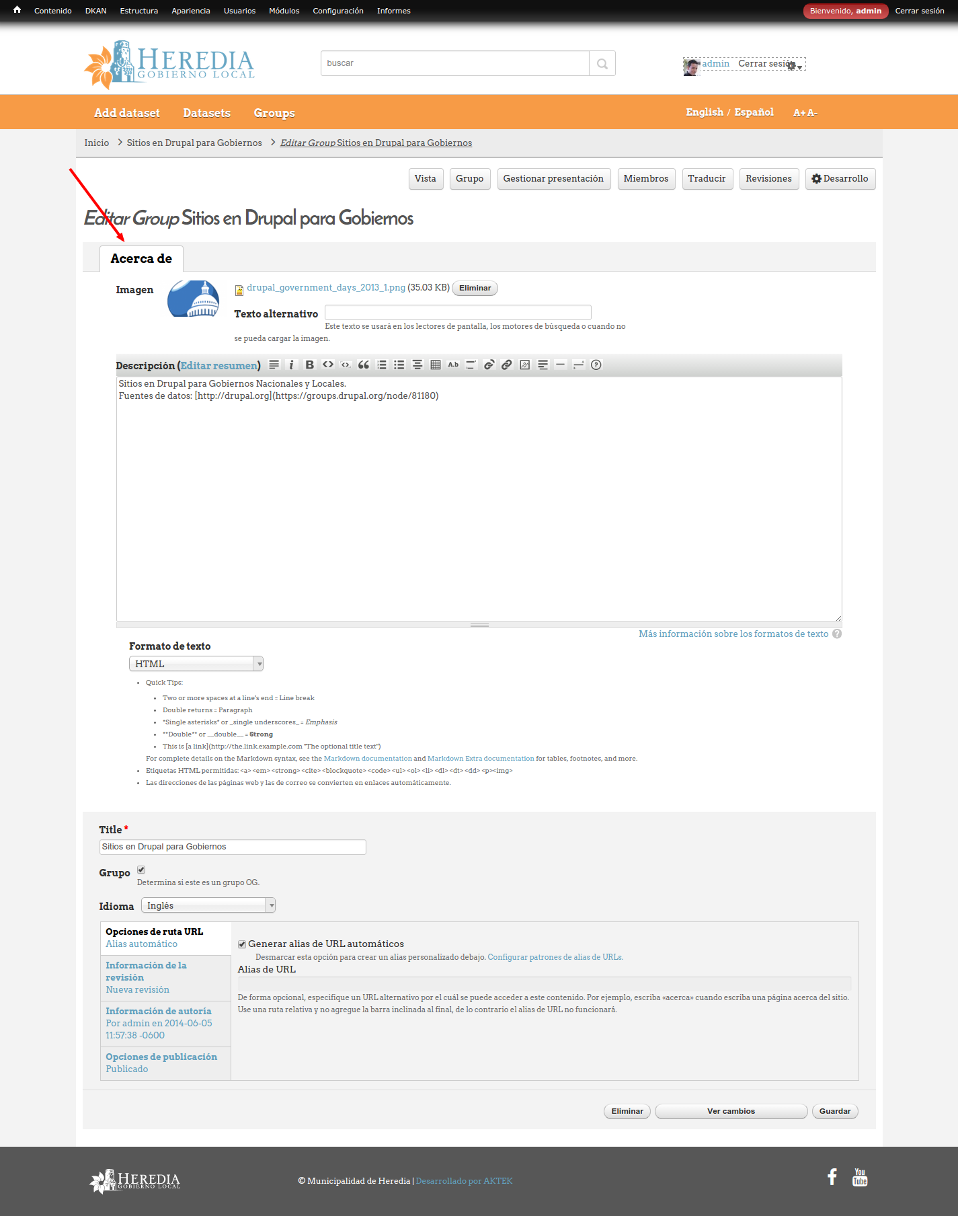The image size is (958, 1216).
Task: Click the search magnifier icon
Action: pos(602,63)
